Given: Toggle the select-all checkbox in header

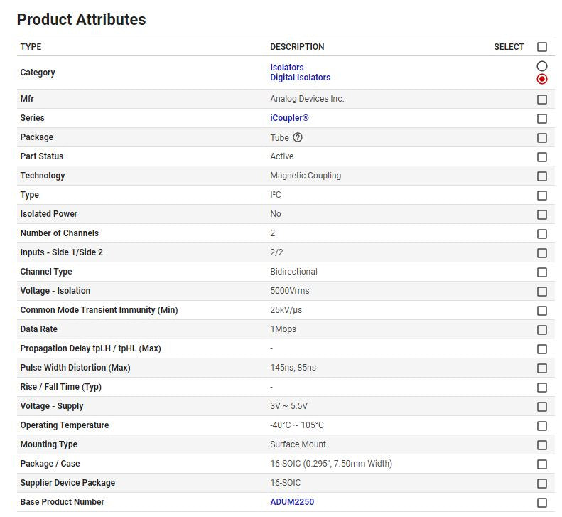Looking at the screenshot, I should point(542,47).
